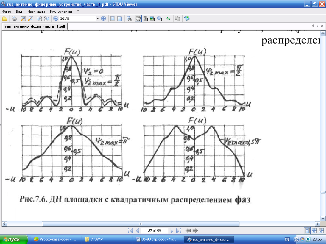Click the page number field
Image resolution: width=326 pixels, height=244 pixels.
(x=154, y=231)
